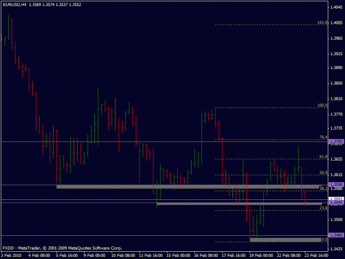Select the gray support zone at 1.3590
Screen dimensions: 345x259
(x=189, y=187)
